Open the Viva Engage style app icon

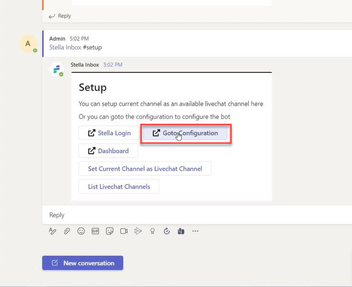(x=181, y=231)
